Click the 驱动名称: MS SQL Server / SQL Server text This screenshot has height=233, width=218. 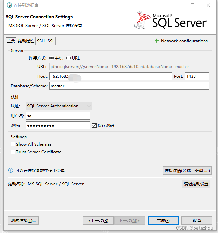pos(46,184)
